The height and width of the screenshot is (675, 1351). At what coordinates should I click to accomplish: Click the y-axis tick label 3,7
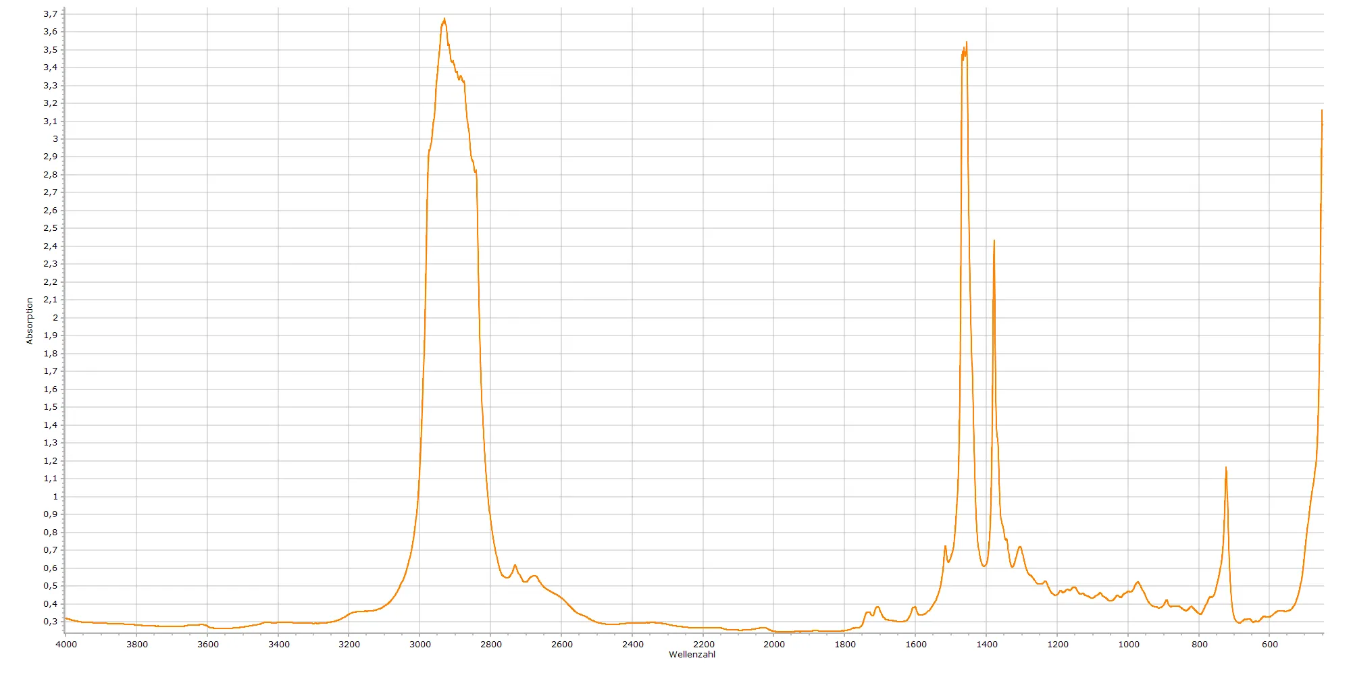(51, 13)
